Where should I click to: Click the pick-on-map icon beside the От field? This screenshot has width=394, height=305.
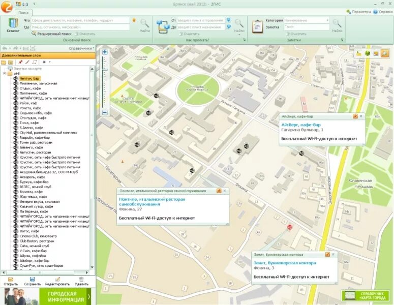[229, 20]
